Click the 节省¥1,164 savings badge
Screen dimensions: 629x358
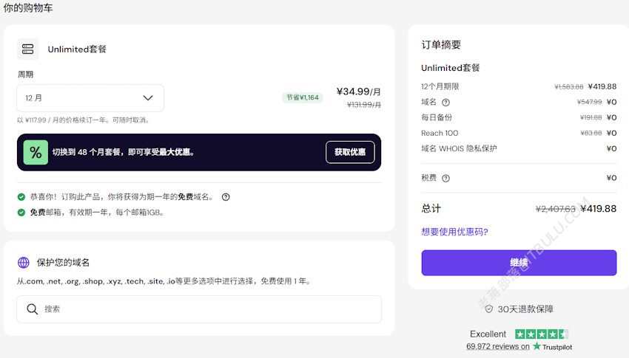pos(303,97)
